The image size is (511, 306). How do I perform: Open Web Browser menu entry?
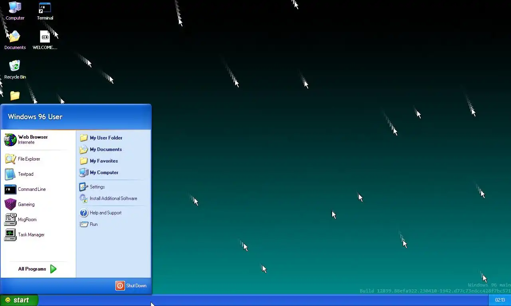38,139
